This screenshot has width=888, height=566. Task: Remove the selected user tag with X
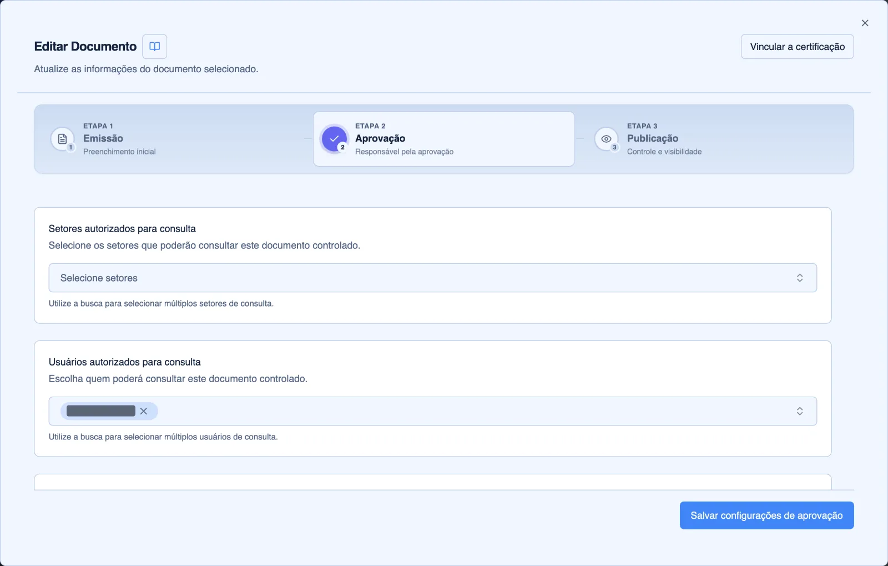[x=144, y=411]
